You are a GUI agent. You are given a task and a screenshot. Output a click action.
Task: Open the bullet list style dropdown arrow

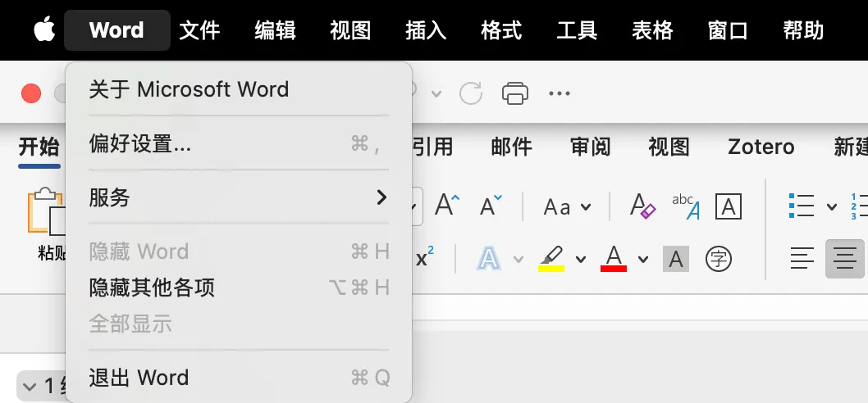(x=831, y=207)
